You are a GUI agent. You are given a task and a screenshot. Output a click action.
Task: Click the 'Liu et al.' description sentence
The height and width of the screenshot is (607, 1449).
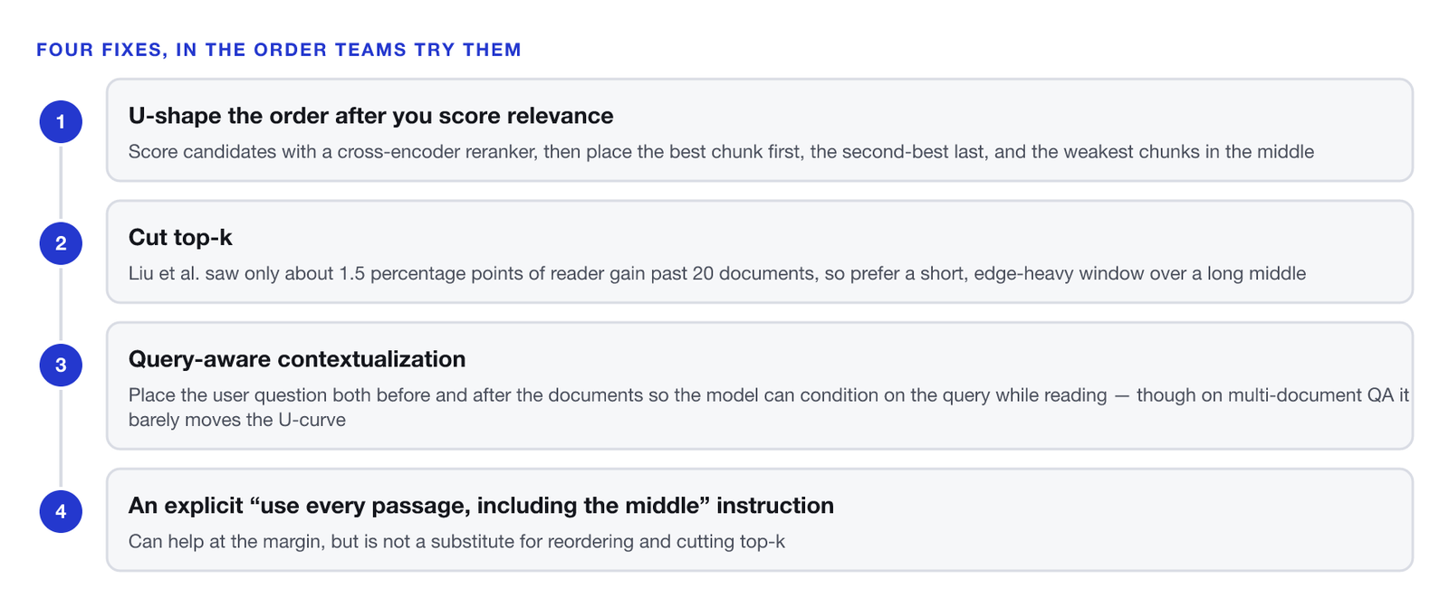[717, 273]
